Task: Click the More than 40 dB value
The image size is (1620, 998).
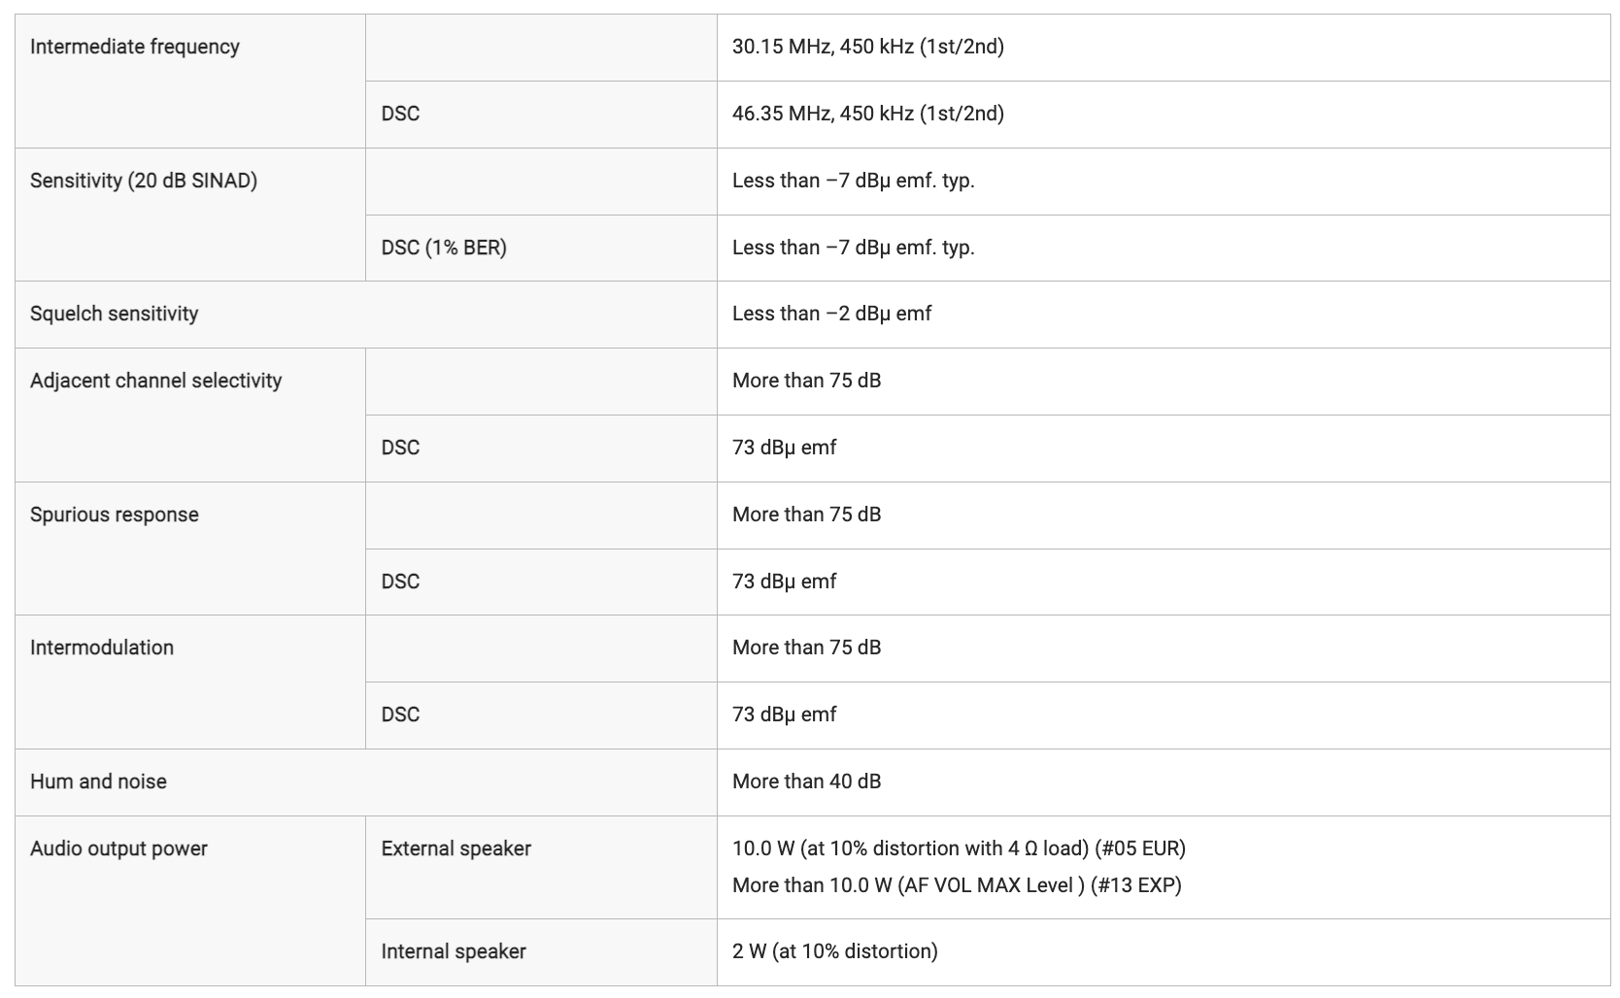Action: (x=806, y=782)
